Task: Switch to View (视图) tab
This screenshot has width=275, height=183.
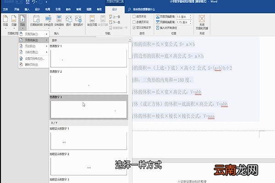Action: (89, 10)
